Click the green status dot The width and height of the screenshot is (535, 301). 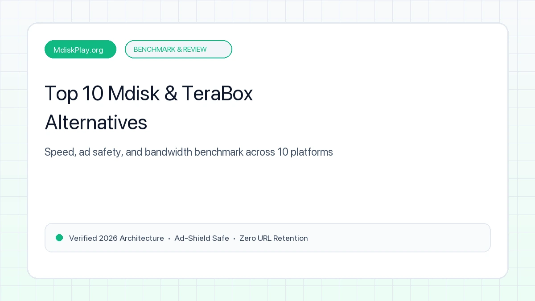(x=59, y=238)
